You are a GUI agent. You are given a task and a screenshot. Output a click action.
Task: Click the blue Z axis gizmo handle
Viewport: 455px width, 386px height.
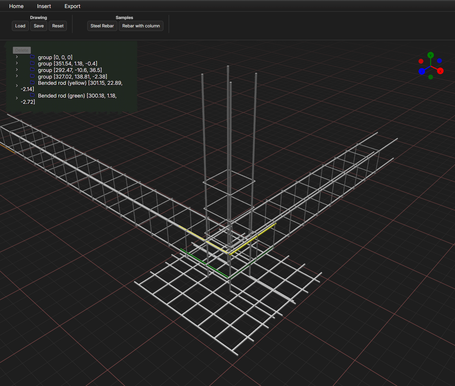coord(422,71)
